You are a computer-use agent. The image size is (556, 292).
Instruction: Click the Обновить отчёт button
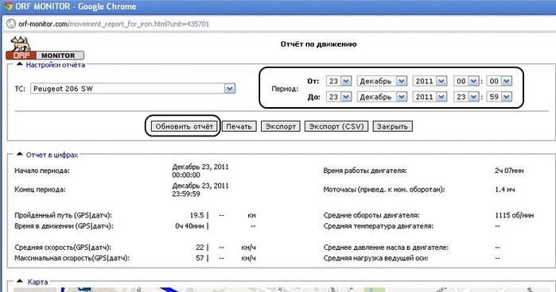click(184, 126)
